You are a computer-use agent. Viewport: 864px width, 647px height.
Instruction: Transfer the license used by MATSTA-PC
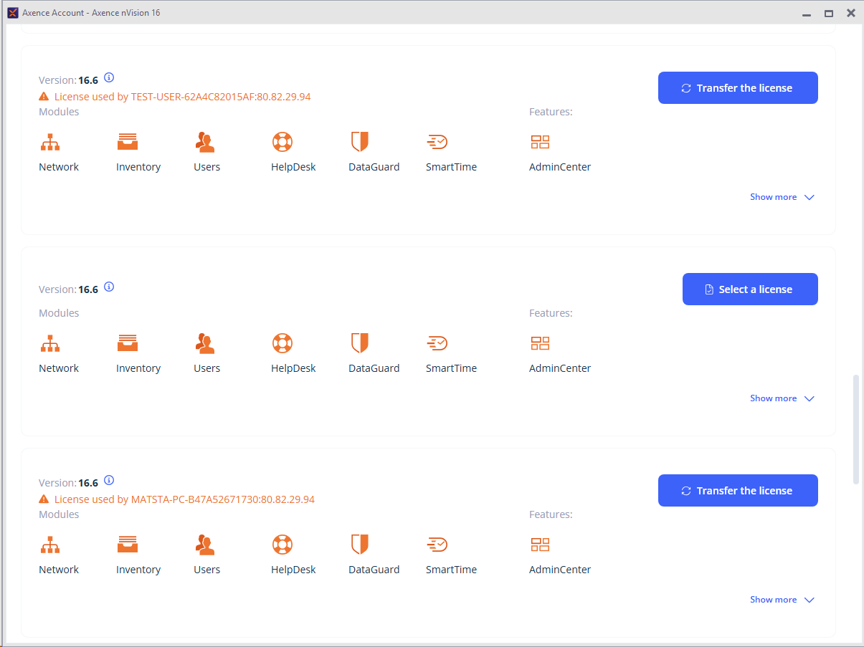tap(738, 491)
